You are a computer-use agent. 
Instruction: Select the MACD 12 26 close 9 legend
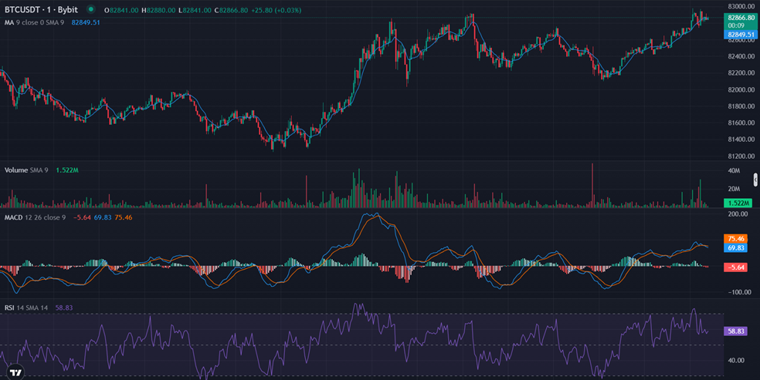[35, 217]
